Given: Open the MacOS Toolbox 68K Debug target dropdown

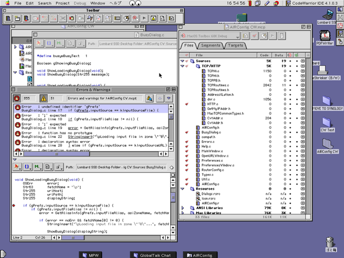Looking at the screenshot, I should point(210,36).
